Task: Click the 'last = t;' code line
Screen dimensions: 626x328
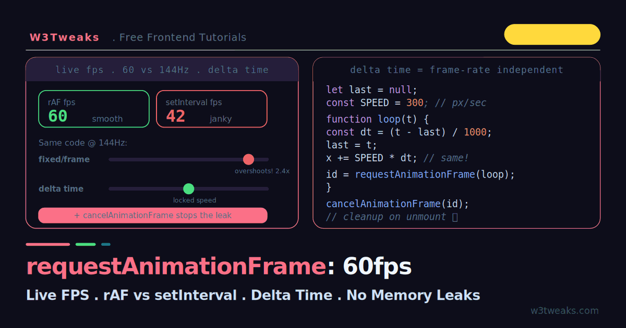Action: [x=352, y=145]
